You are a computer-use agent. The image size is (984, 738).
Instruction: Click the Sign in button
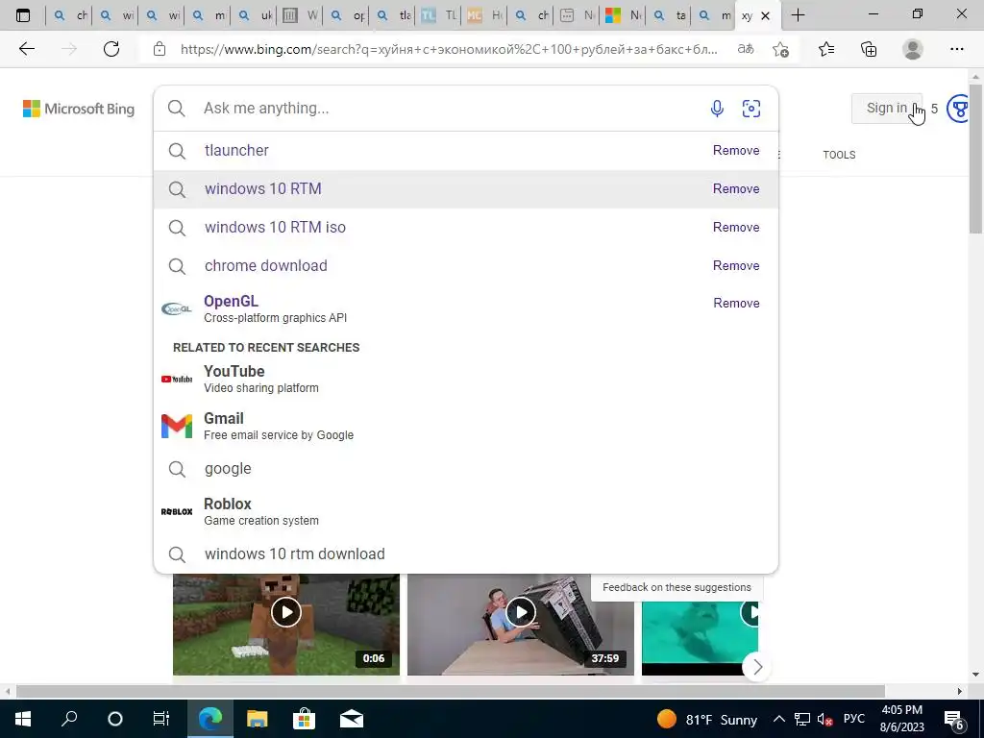click(x=887, y=108)
